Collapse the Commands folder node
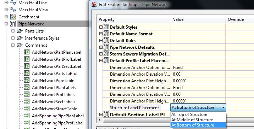This screenshot has width=254, height=129. [x=13, y=45]
